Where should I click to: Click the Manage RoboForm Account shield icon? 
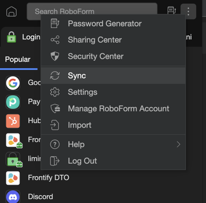pyautogui.click(x=55, y=109)
